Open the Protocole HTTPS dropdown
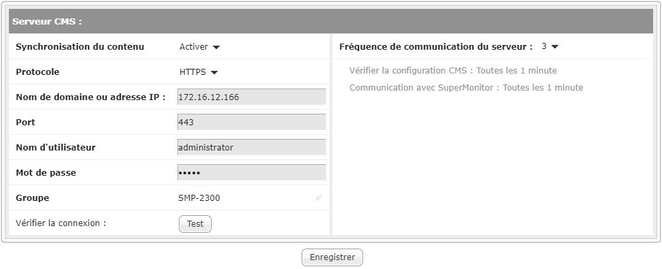This screenshot has height=269, width=662. click(199, 72)
